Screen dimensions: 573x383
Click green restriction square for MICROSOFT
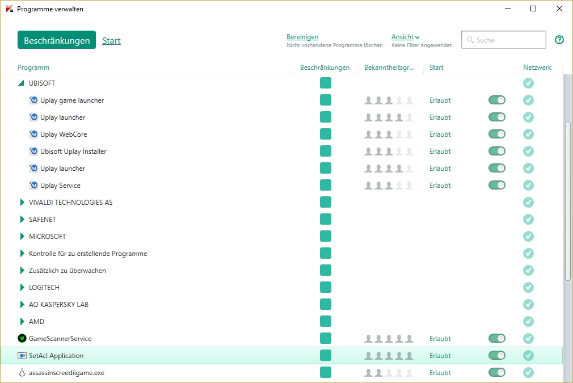click(325, 236)
